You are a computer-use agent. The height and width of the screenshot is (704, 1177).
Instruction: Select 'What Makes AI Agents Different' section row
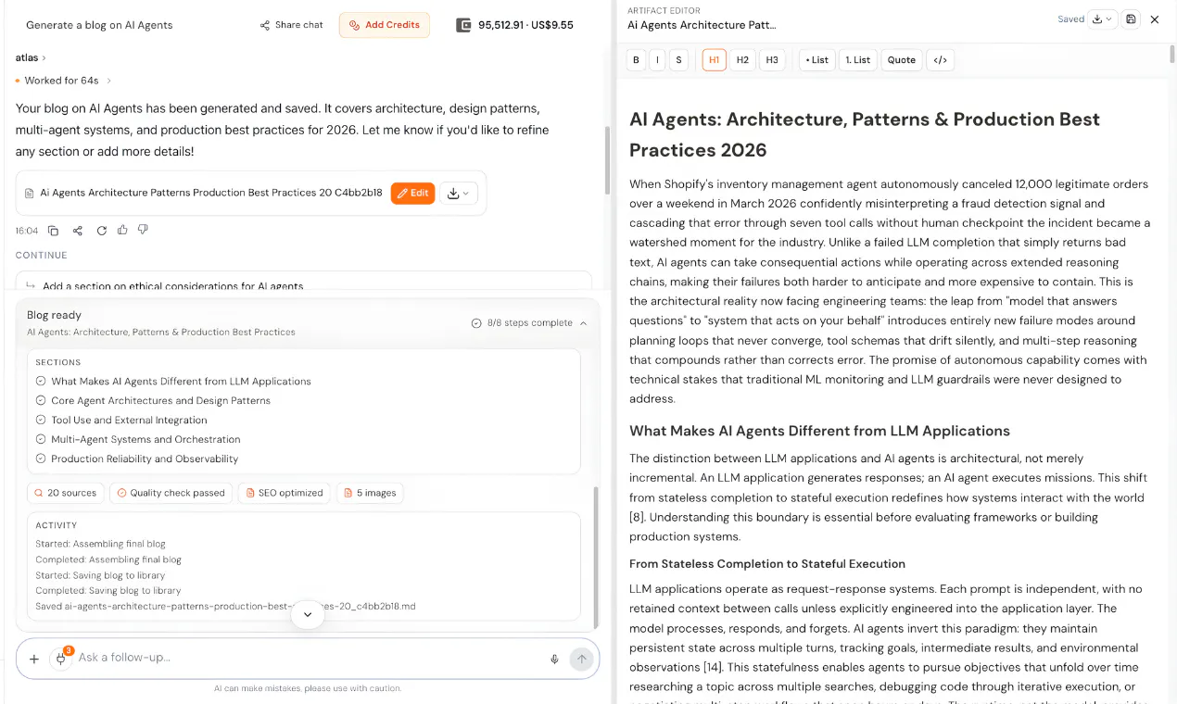pyautogui.click(x=173, y=382)
